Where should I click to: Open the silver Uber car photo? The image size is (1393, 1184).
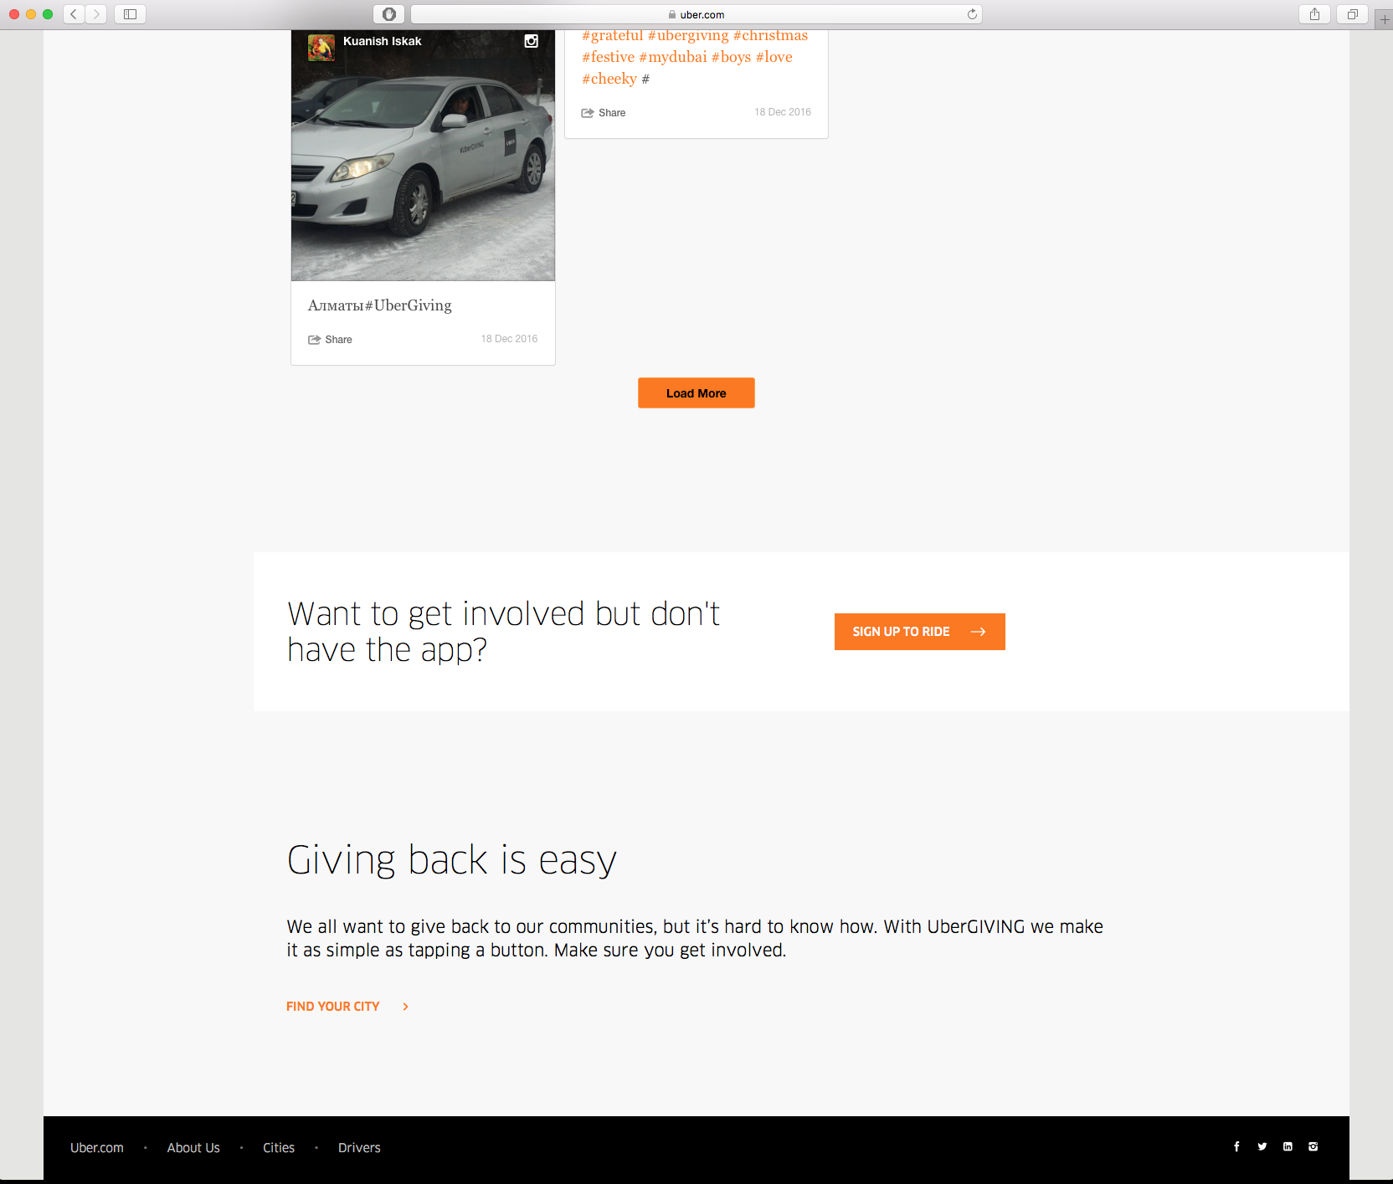[x=423, y=156]
